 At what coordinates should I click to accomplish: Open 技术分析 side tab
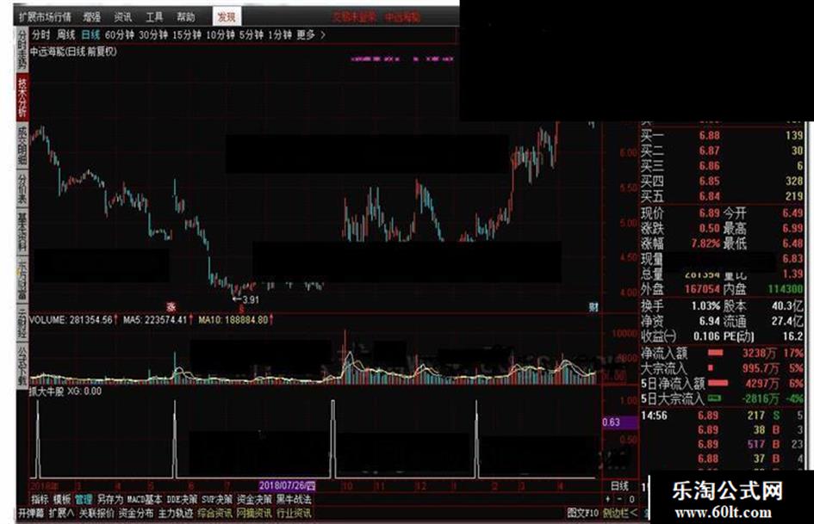pos(22,97)
